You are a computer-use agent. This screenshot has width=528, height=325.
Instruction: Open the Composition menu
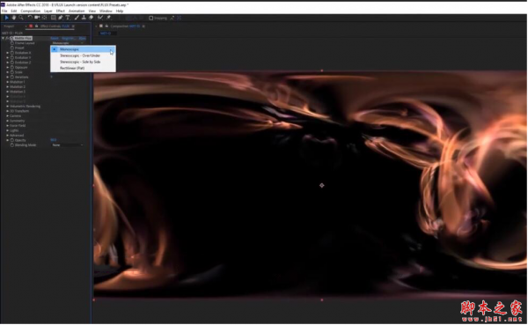(30, 11)
